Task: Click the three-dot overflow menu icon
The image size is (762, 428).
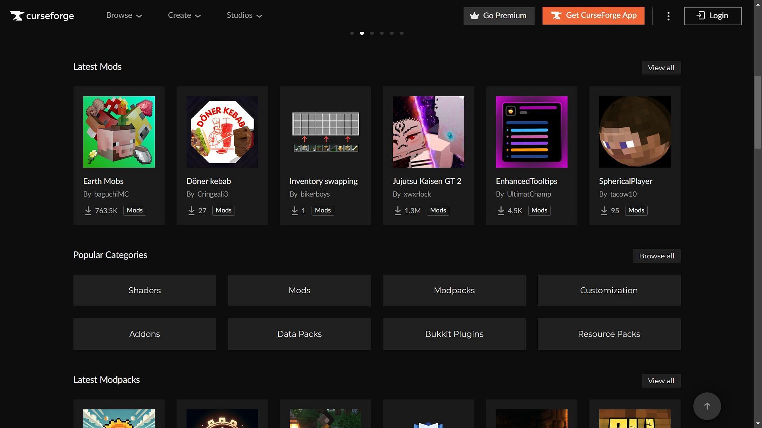Action: pos(668,16)
